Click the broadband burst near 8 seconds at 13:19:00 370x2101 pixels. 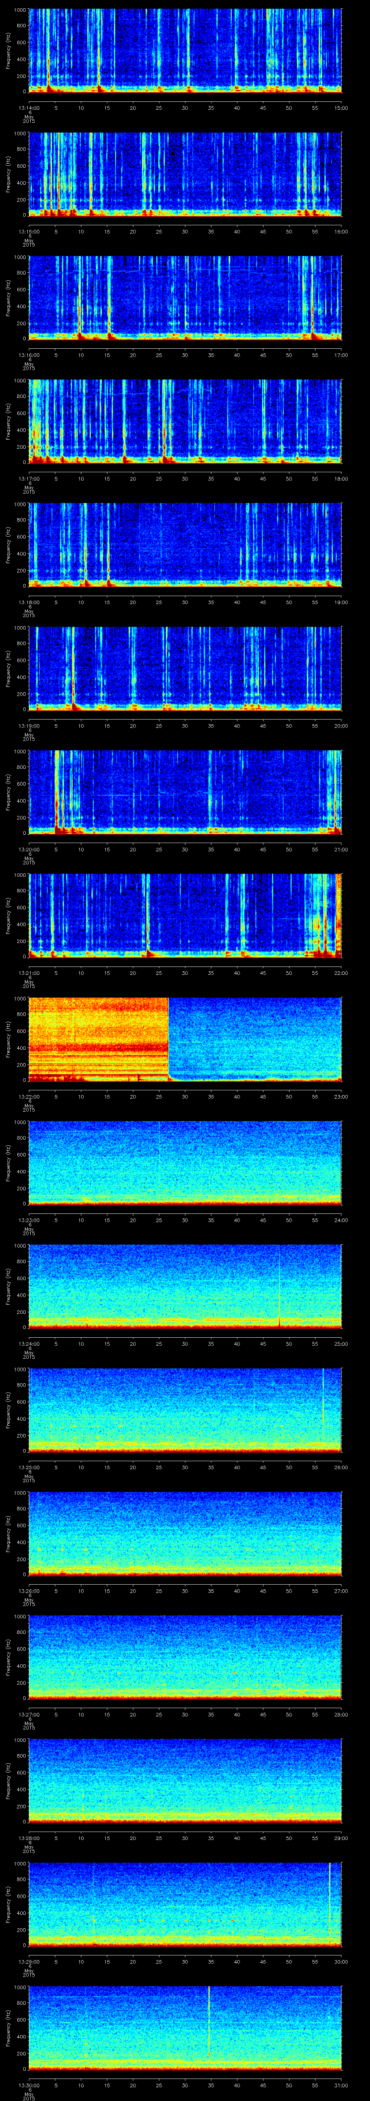click(72, 667)
